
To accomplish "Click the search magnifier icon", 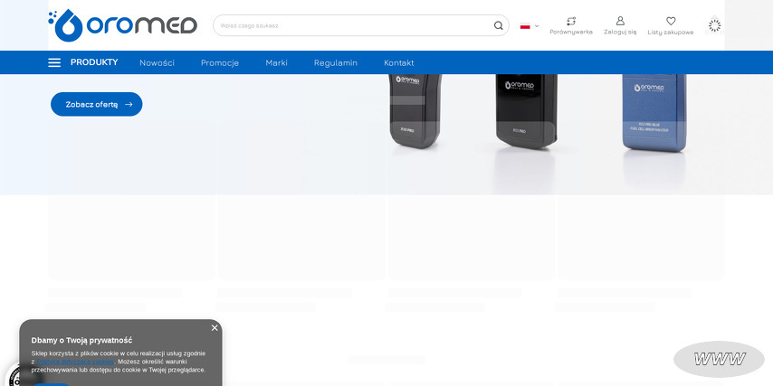I will 498,25.
